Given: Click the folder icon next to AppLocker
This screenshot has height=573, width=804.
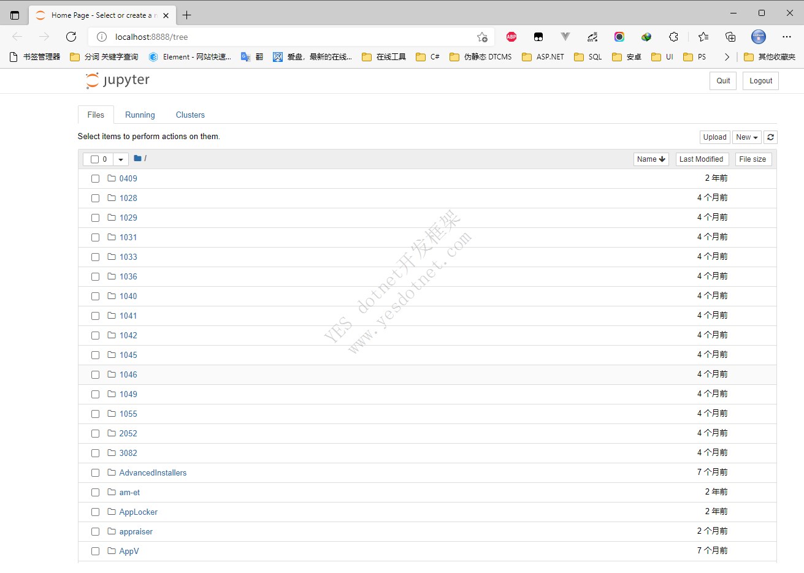Looking at the screenshot, I should coord(112,512).
